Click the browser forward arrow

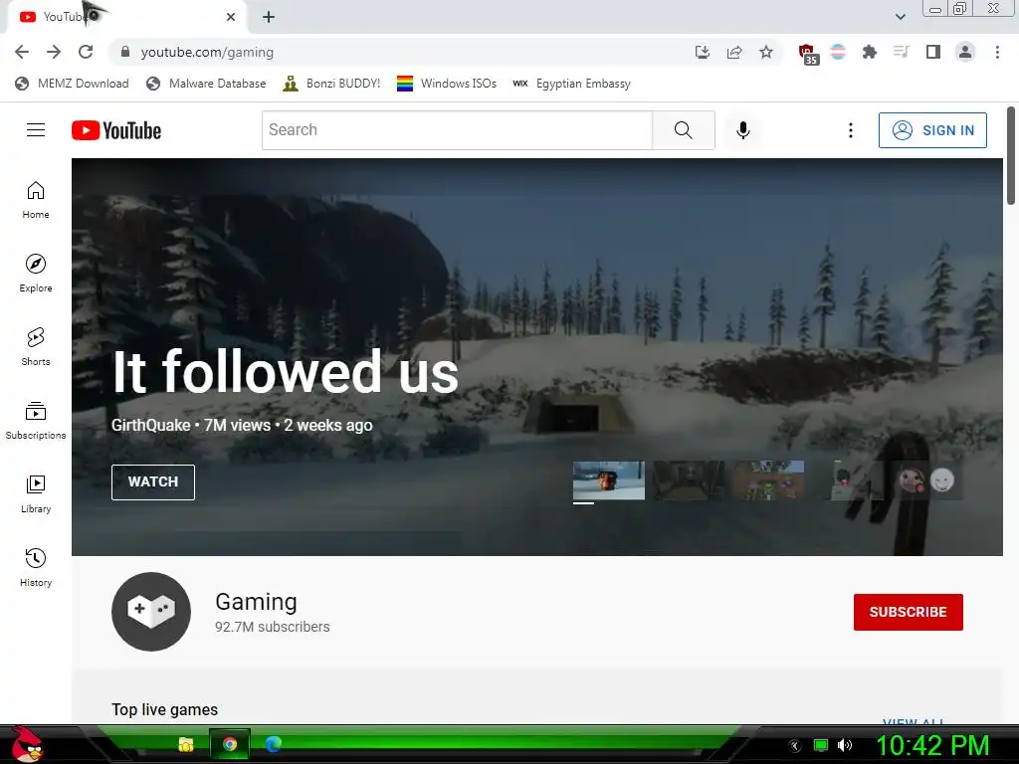click(54, 52)
